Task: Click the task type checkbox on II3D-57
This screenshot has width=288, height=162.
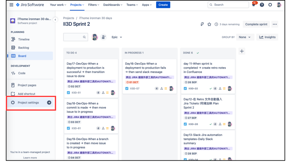Action: coord(127,89)
